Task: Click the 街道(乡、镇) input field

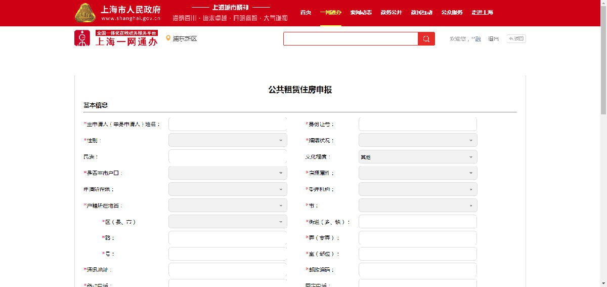Action: (x=418, y=222)
